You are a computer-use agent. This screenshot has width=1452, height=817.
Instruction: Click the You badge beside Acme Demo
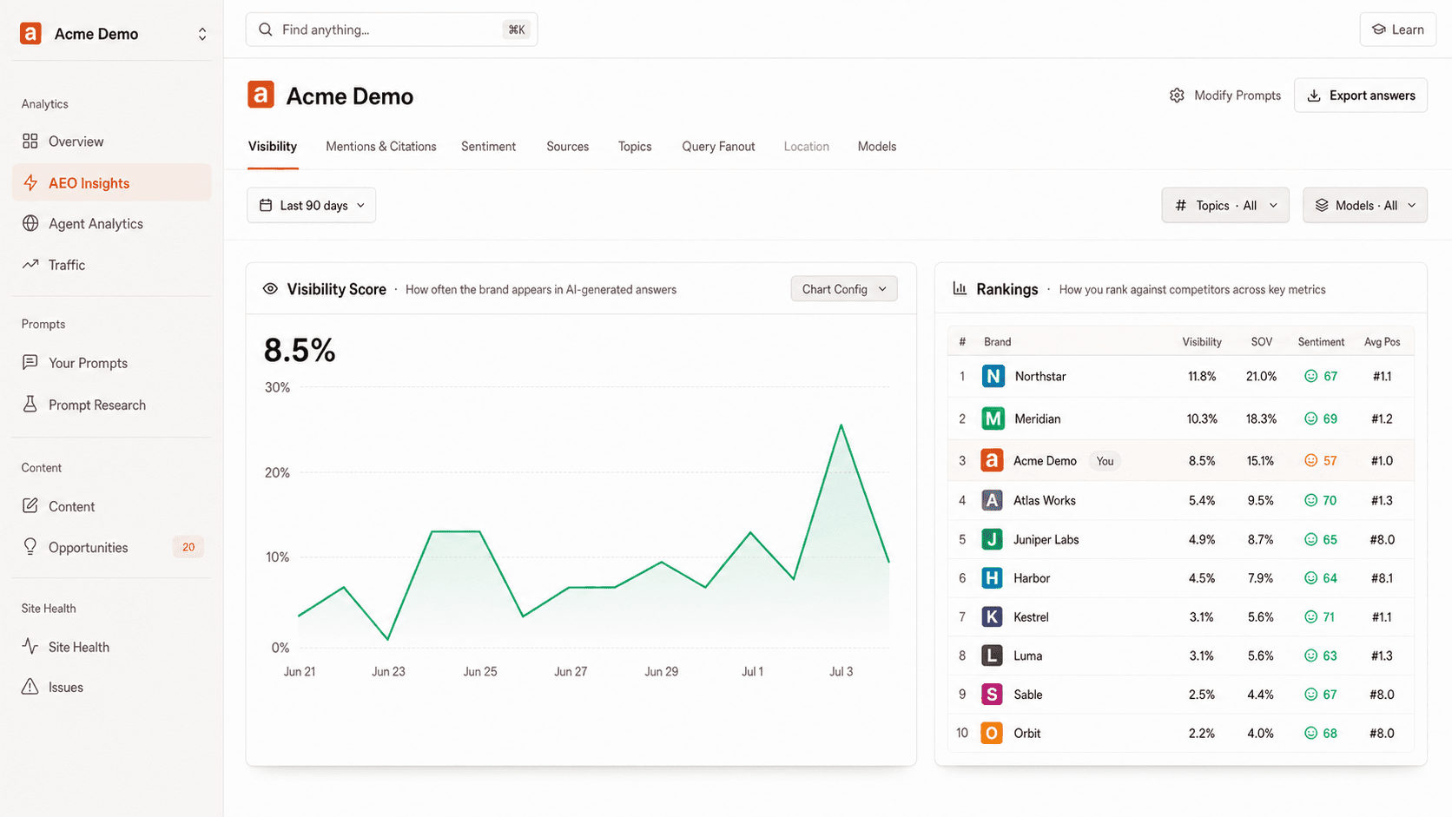1105,461
